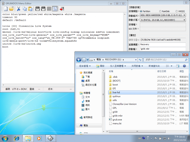Select the RamDisk device type radio
The width and height of the screenshot is (190, 142).
(160, 11)
